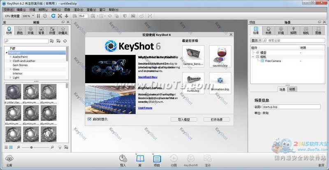Collapse the Materials folder in library tree
Image resolution: width=329 pixels, height=170 pixels.
click(7, 53)
